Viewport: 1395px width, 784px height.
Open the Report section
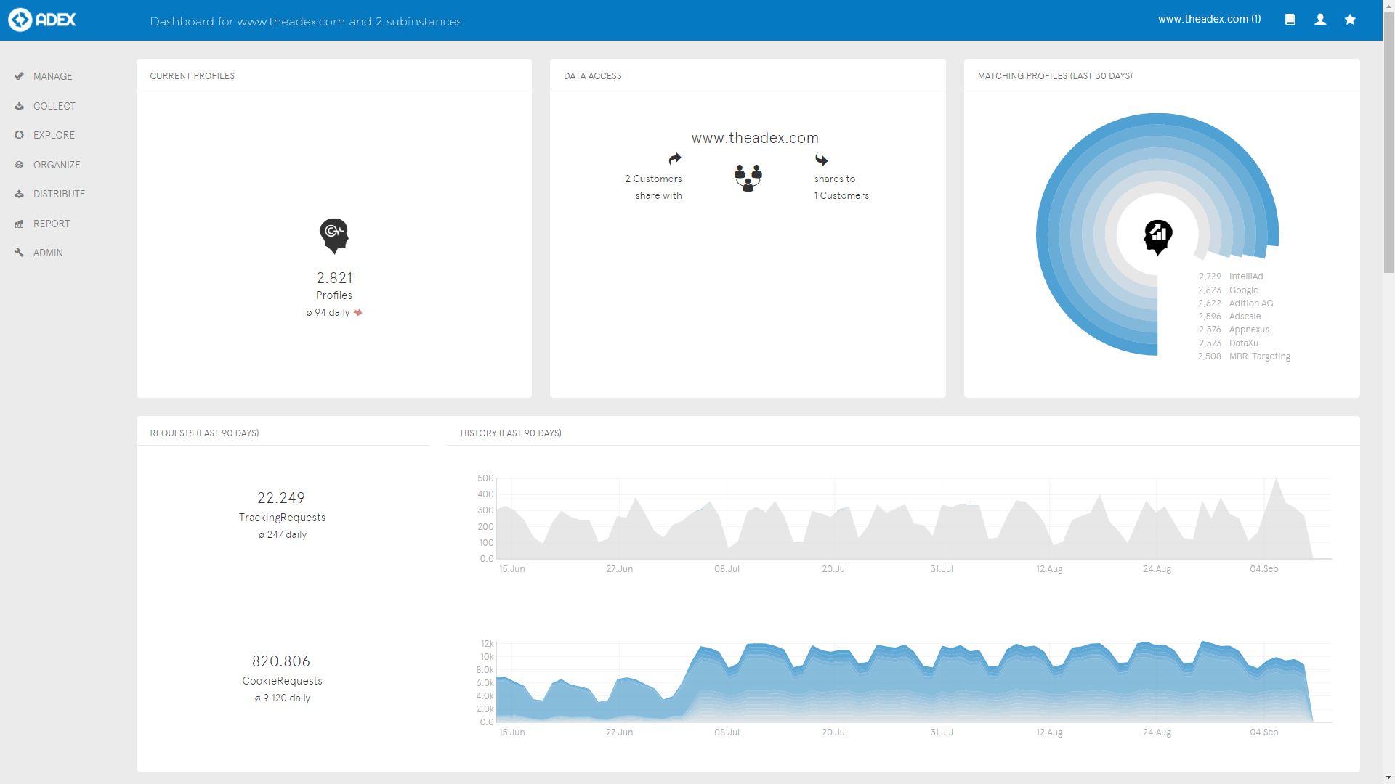pos(51,224)
